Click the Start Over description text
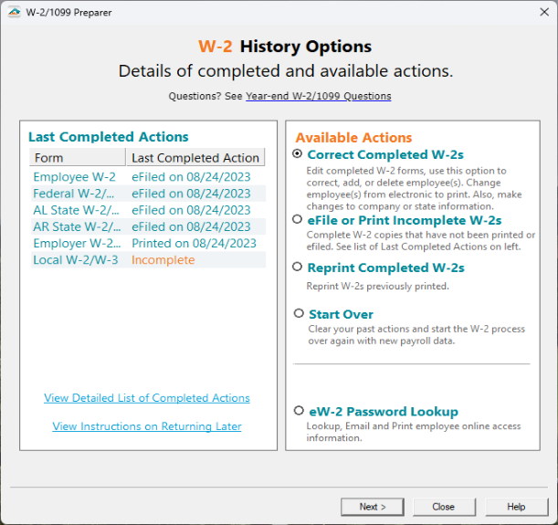Viewport: 558px width, 525px height. tap(416, 335)
